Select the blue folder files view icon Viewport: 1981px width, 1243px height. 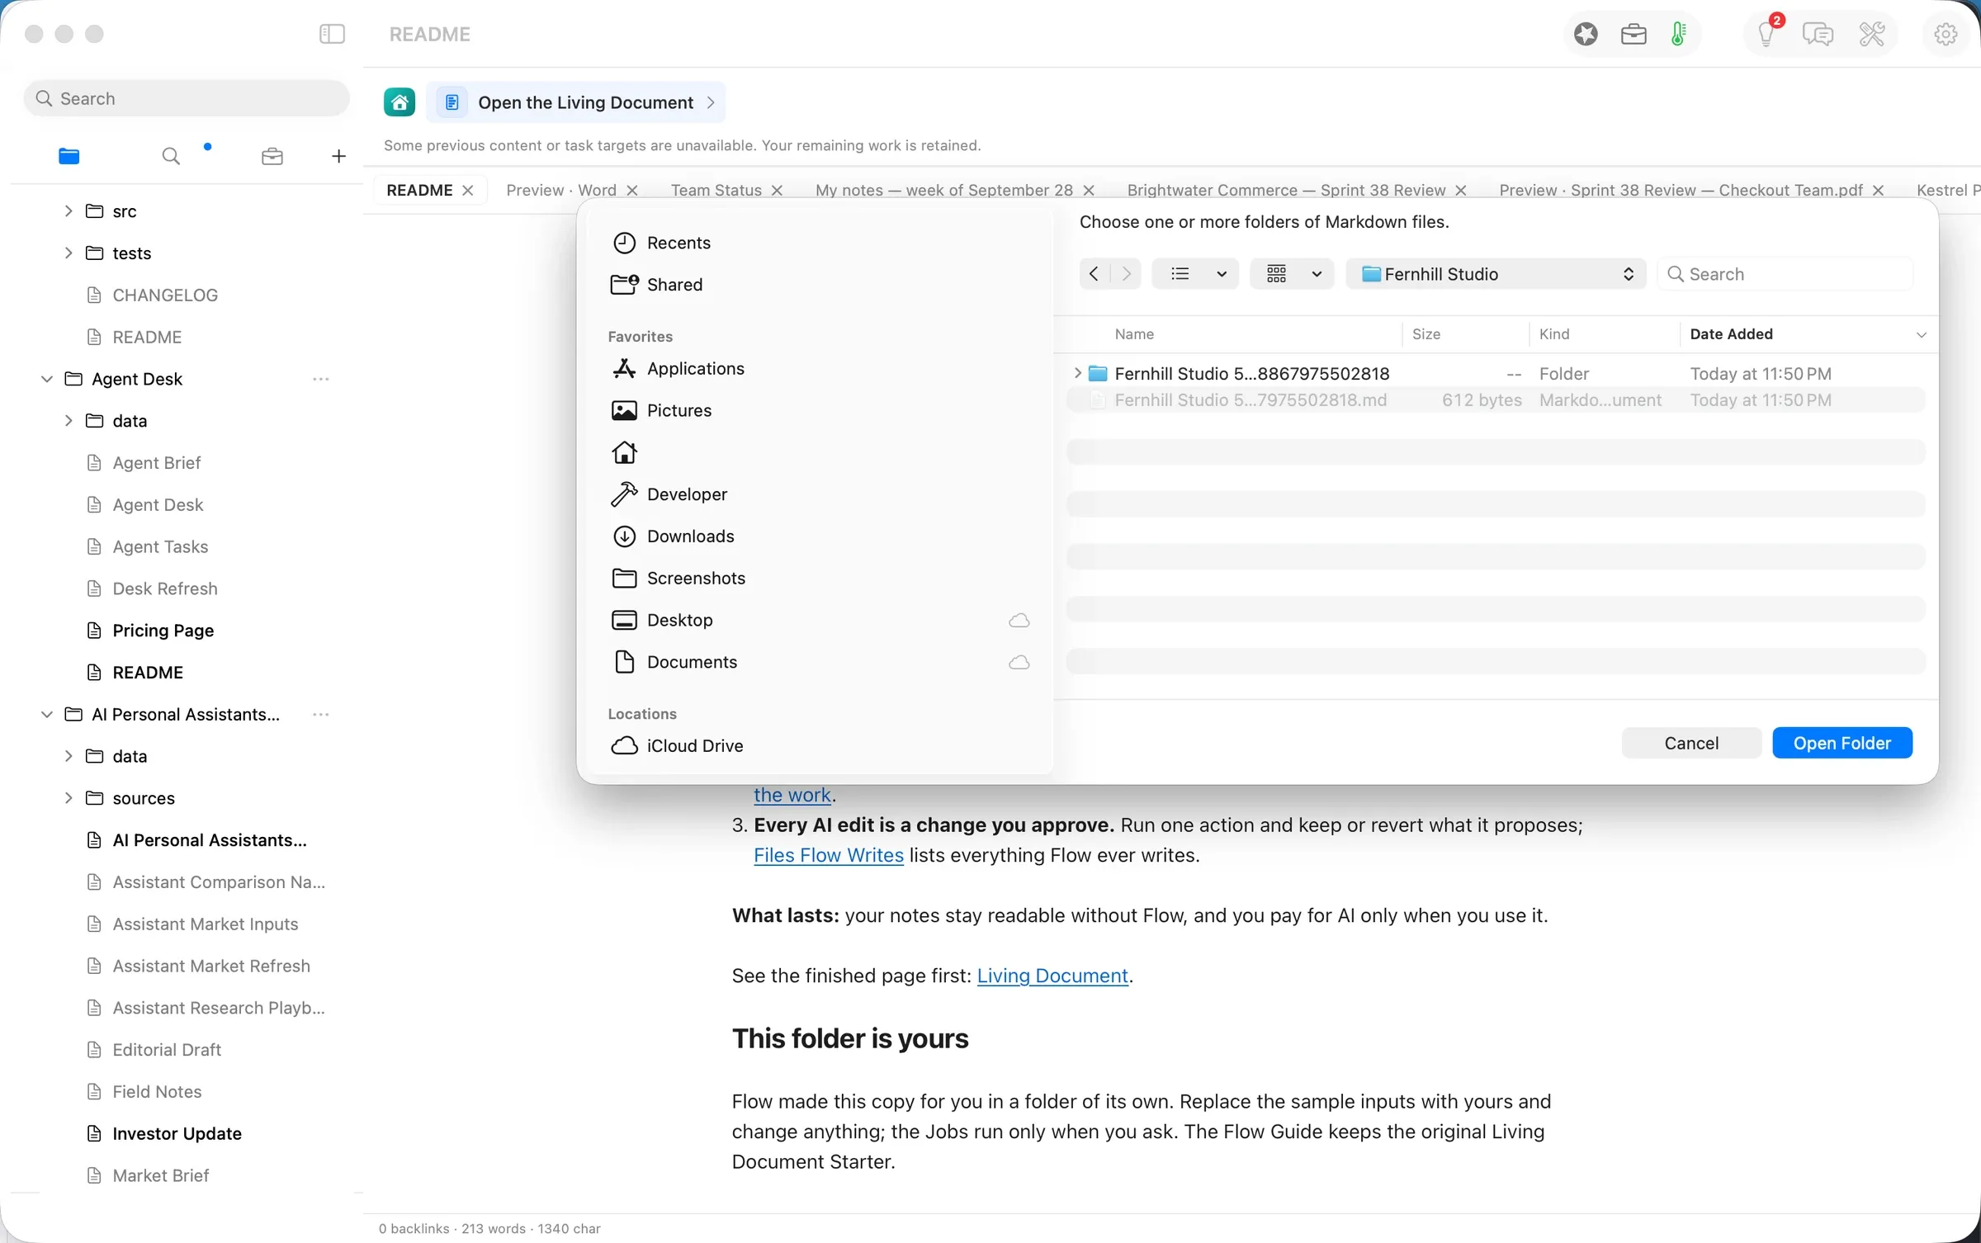[69, 156]
